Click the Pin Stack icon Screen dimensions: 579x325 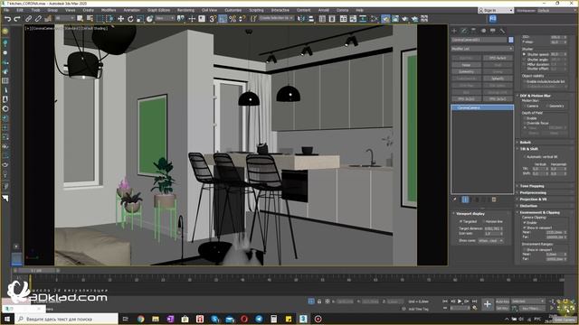coord(455,200)
